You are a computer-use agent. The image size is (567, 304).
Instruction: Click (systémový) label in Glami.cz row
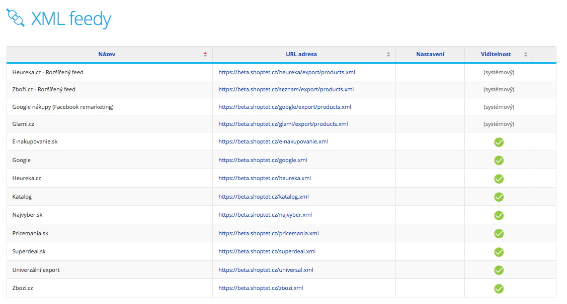coord(499,124)
